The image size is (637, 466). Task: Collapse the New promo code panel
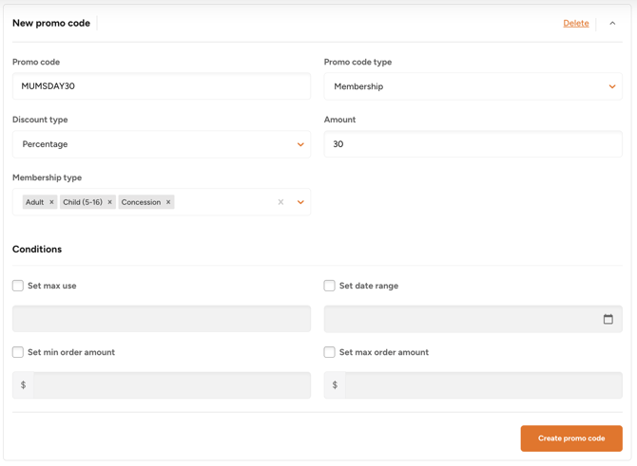(612, 24)
